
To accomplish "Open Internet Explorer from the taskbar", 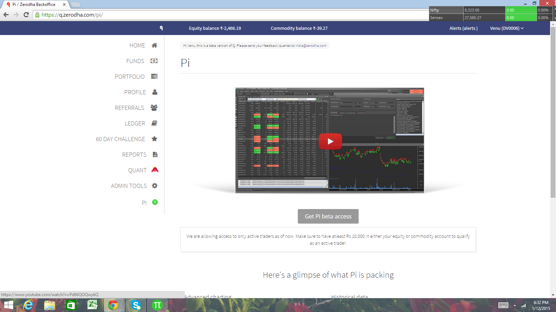I will (28, 305).
